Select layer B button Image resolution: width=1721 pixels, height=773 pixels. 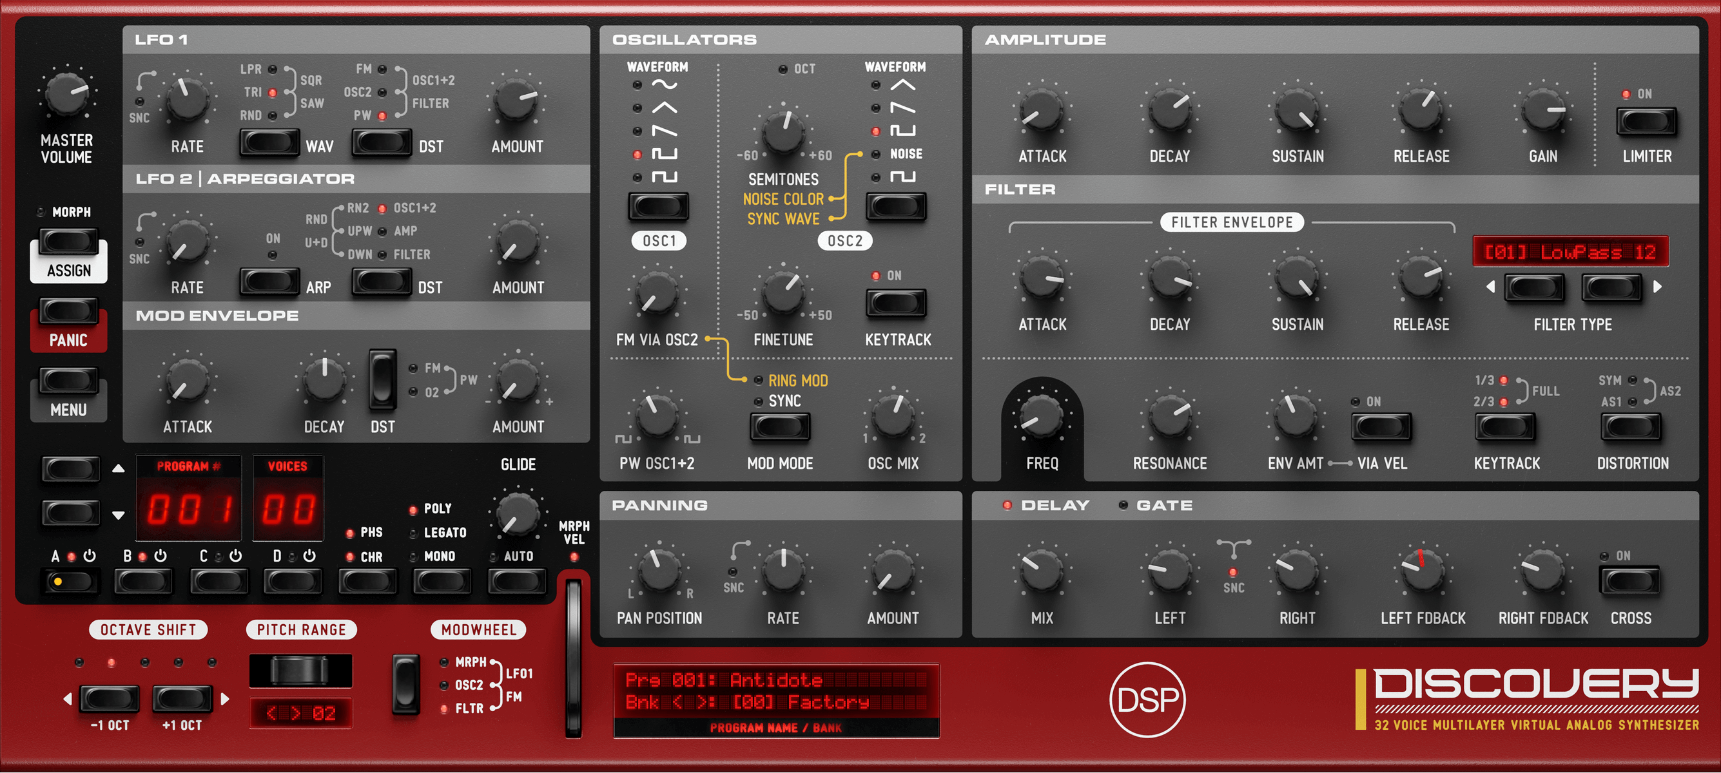(143, 582)
